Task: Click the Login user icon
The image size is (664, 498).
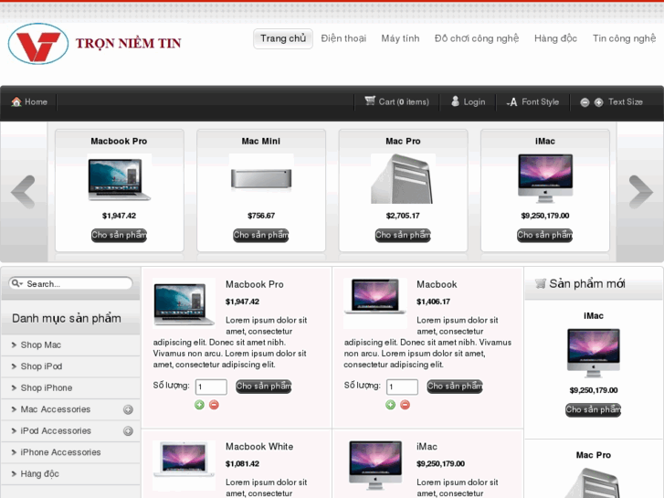Action: click(x=455, y=101)
